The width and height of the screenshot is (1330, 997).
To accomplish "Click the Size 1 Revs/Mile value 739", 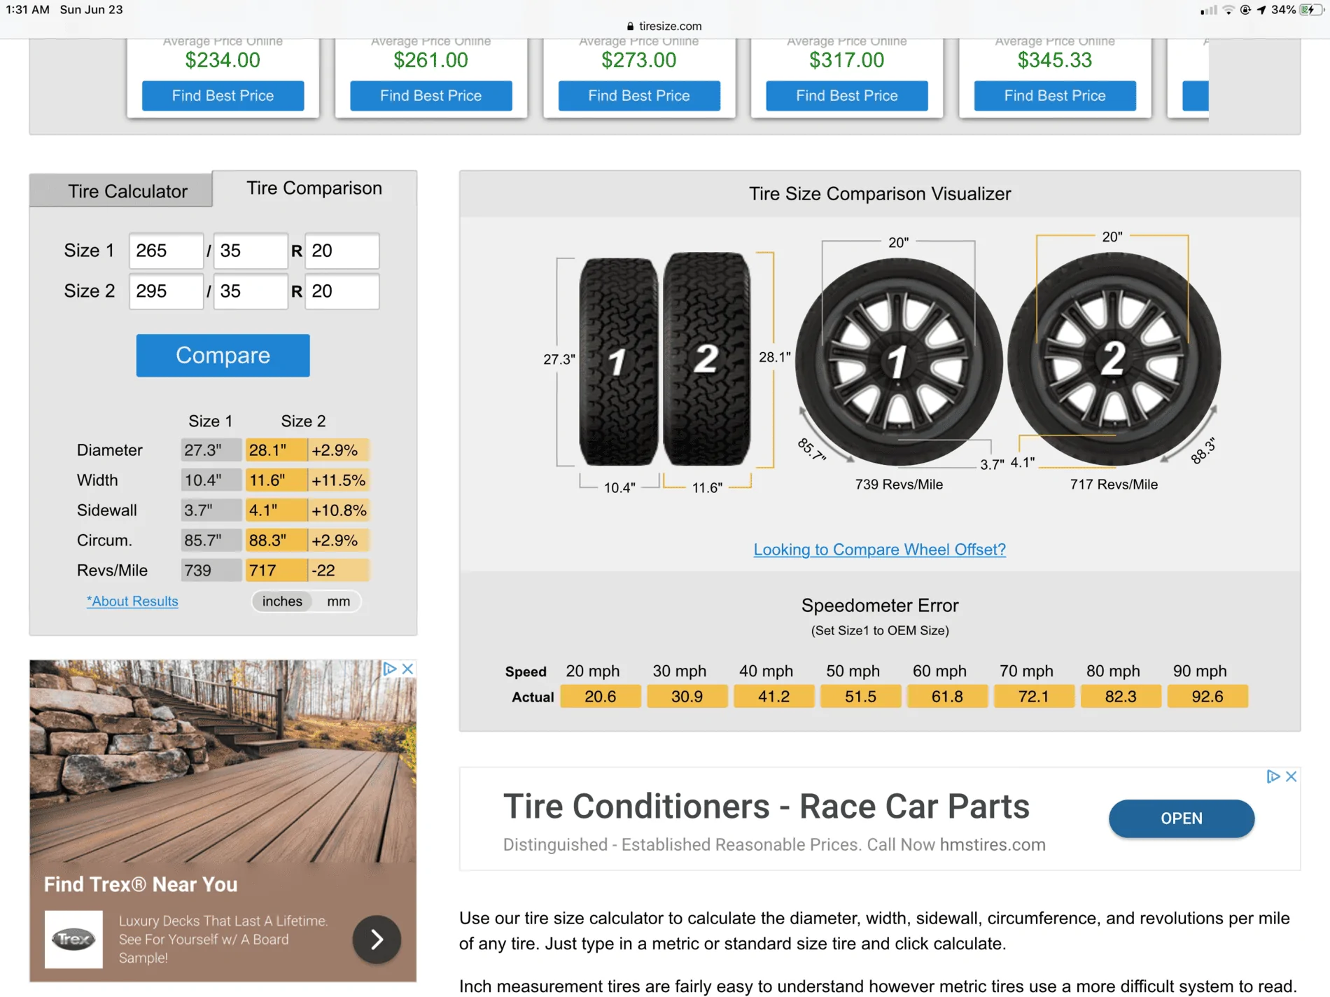I will (211, 571).
